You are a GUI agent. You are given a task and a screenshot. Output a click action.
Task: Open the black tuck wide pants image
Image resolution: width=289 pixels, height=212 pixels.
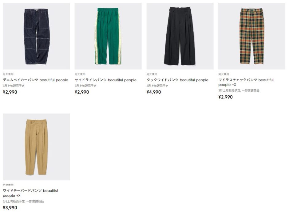(x=180, y=36)
